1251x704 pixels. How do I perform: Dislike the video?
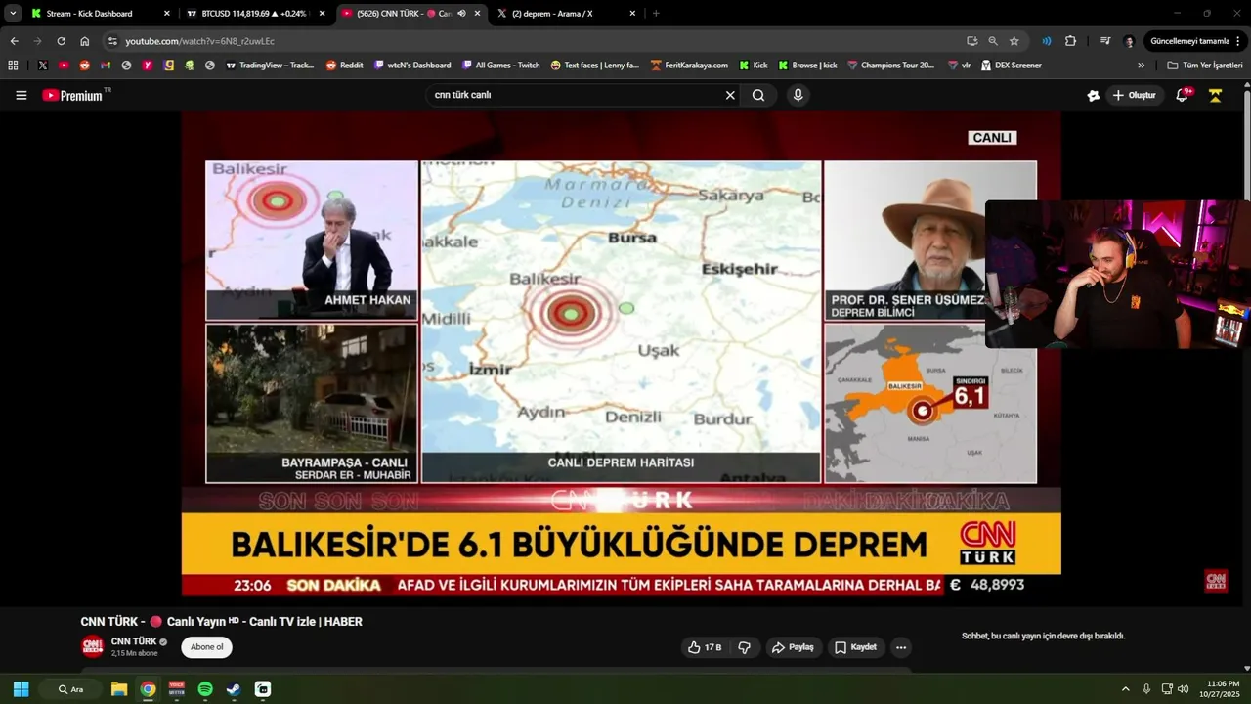(x=745, y=647)
